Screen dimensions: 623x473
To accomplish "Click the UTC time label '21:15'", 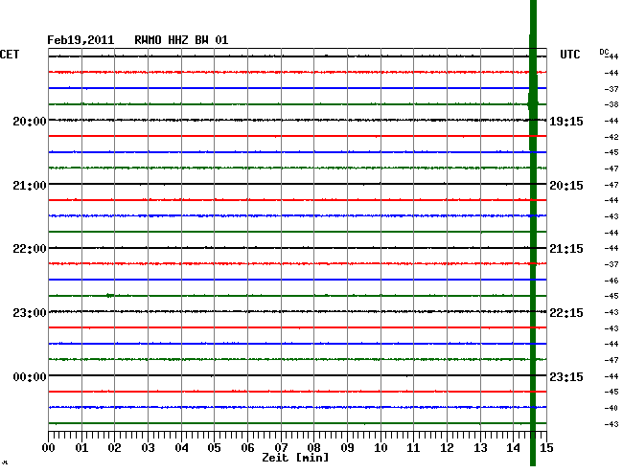I will [566, 249].
